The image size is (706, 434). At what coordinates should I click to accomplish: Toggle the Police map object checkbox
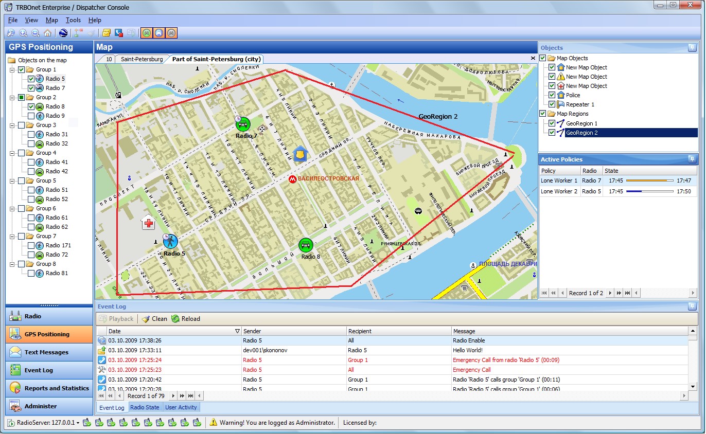click(x=552, y=95)
